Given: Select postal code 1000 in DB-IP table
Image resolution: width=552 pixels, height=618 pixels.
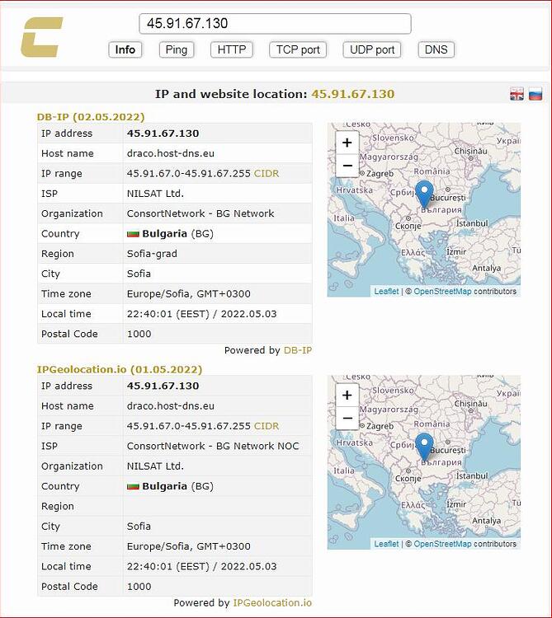Looking at the screenshot, I should [x=139, y=334].
